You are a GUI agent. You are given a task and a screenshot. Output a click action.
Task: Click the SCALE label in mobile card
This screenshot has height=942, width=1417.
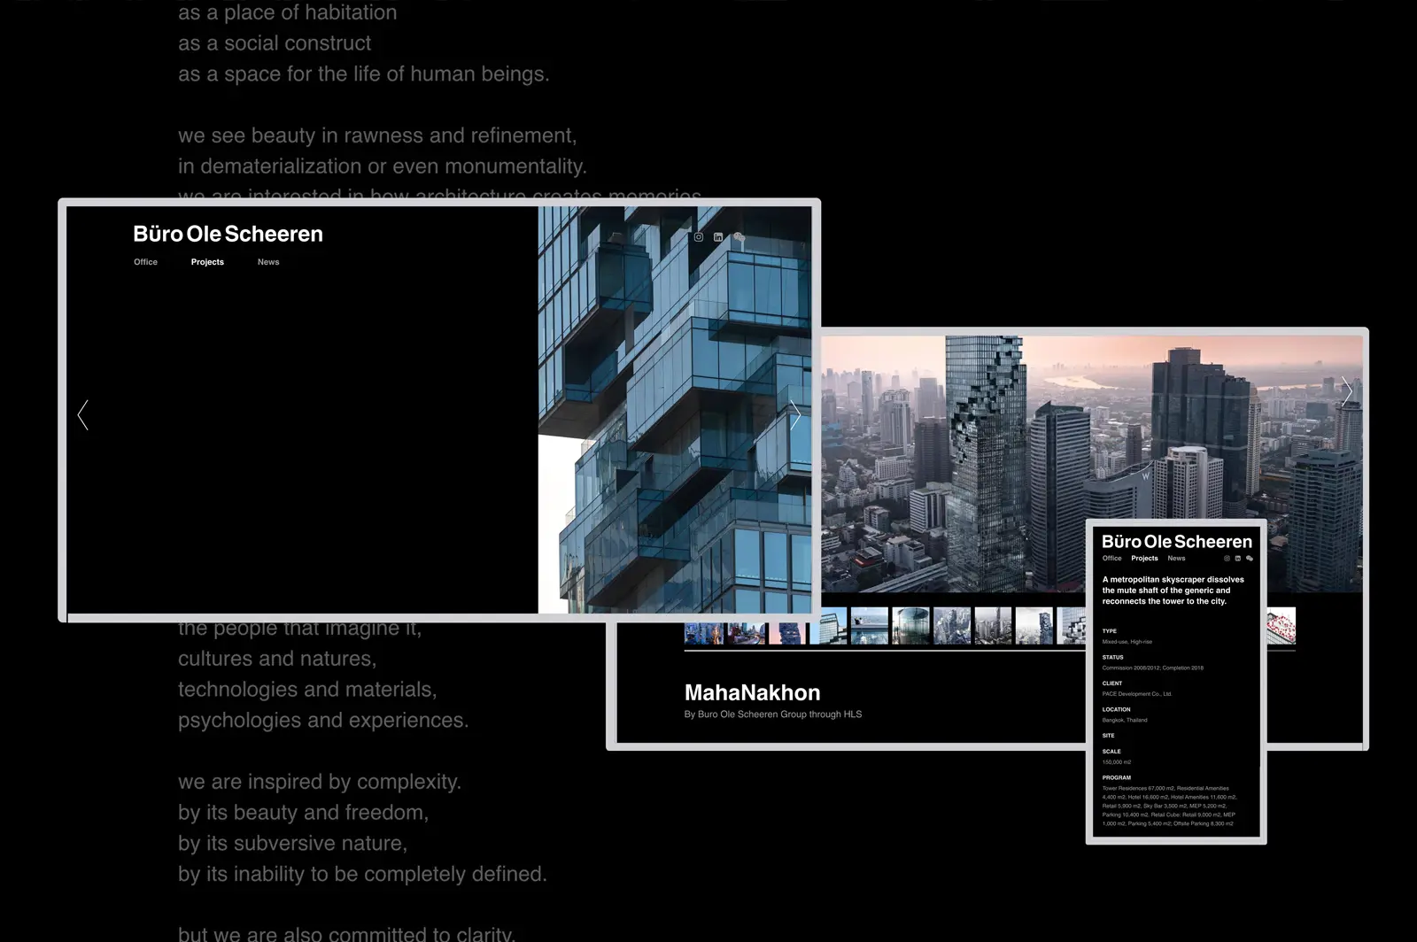[1111, 752]
